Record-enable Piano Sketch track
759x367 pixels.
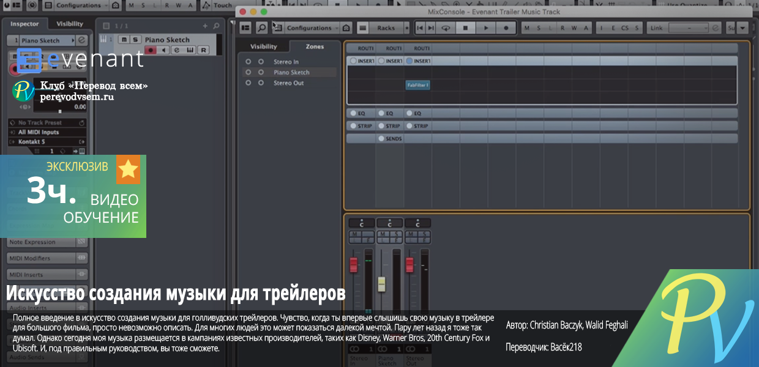click(151, 50)
